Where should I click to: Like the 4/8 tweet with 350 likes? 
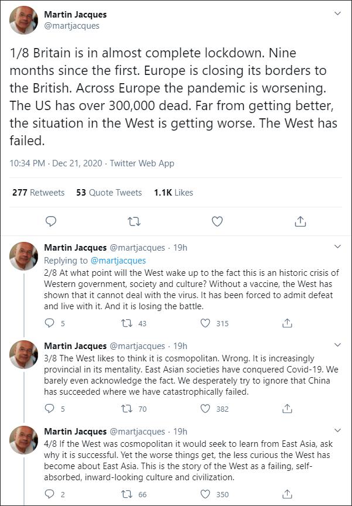(206, 494)
